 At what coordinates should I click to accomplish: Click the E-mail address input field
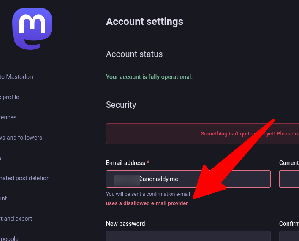(x=188, y=179)
